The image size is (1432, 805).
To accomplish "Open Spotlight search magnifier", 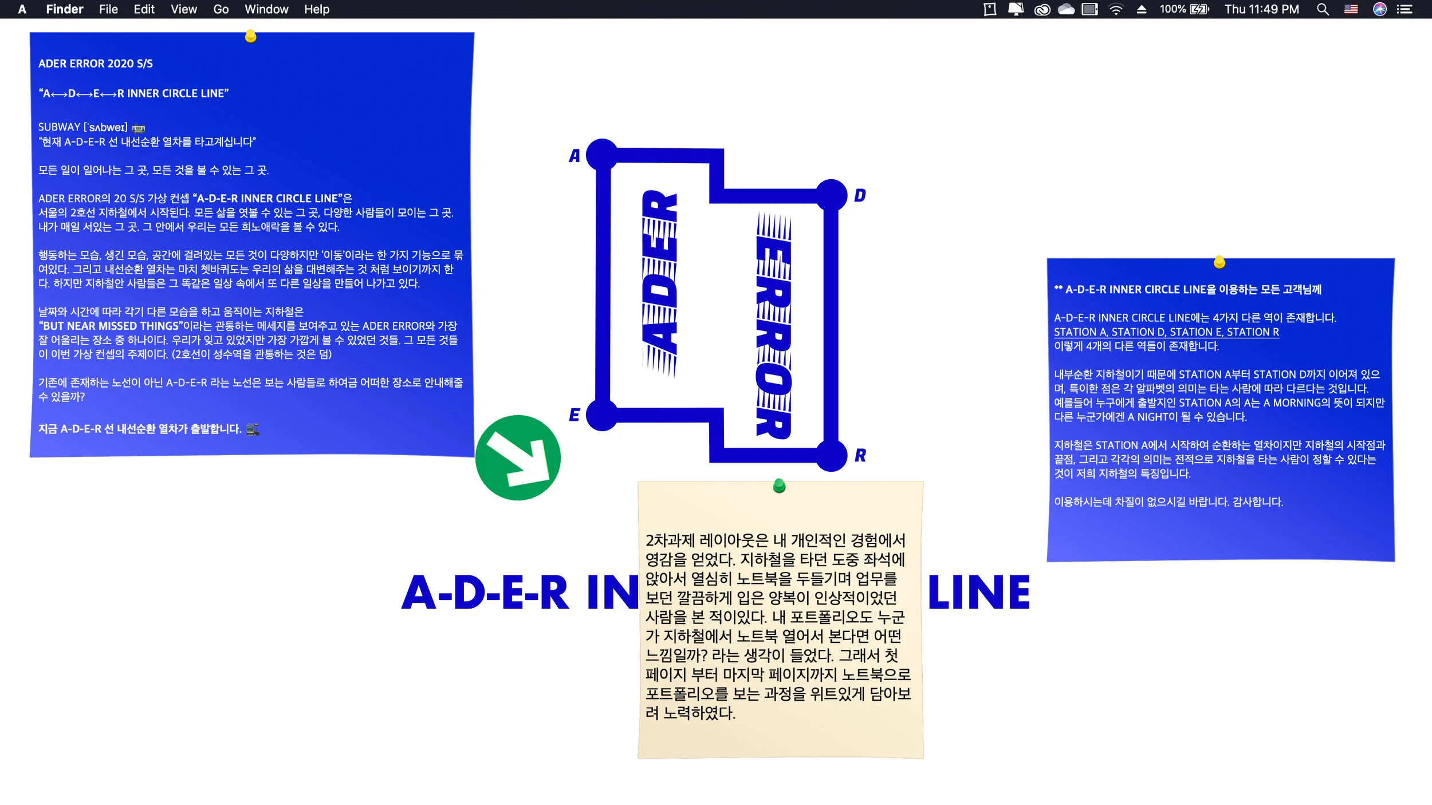I will click(1323, 9).
